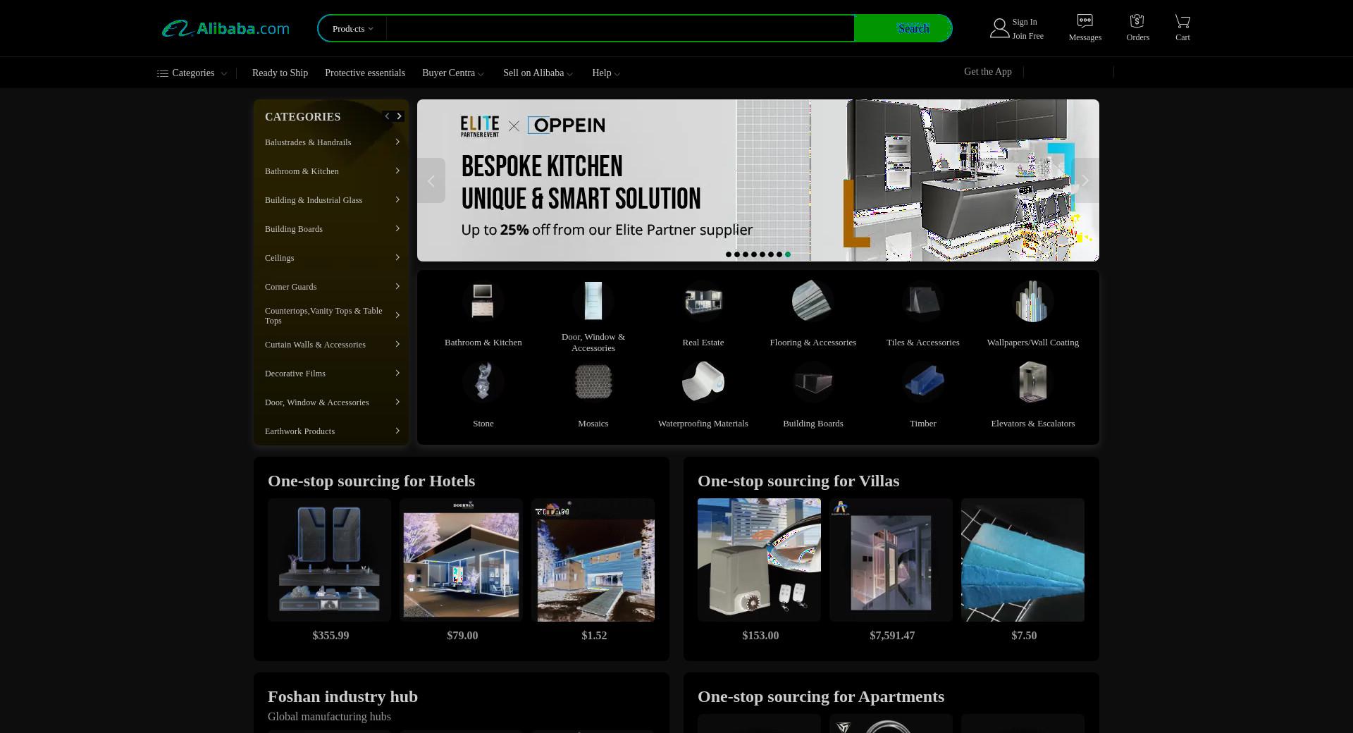
Task: Go to previous banner slide arrow
Action: [x=431, y=180]
